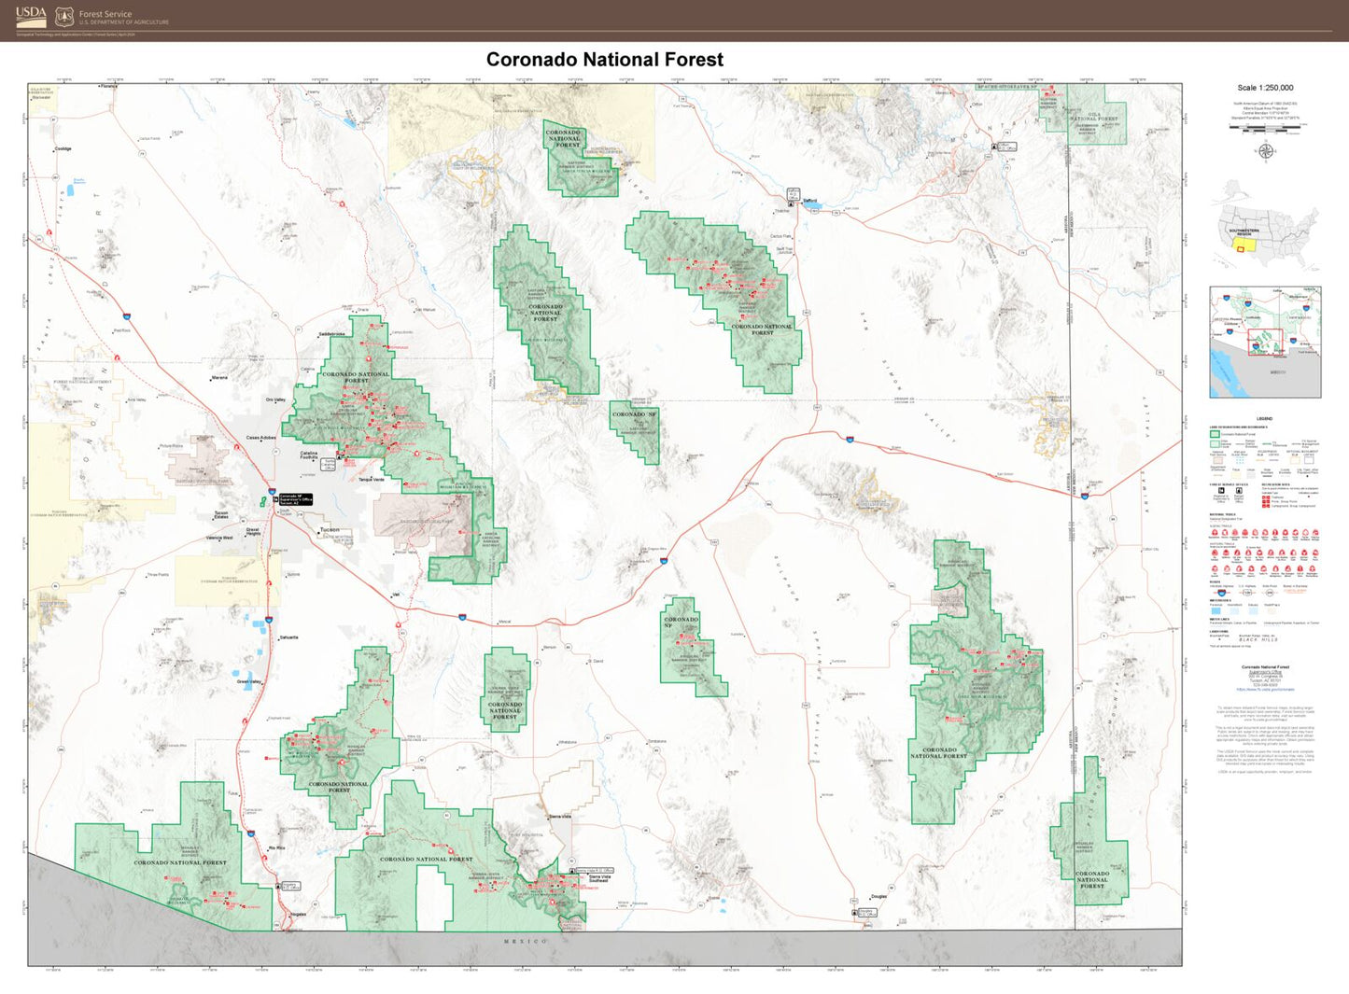
Task: Click the Green Valley label
Action: pyautogui.click(x=249, y=682)
